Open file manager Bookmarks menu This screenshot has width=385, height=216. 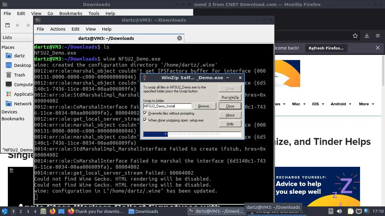coord(71,13)
